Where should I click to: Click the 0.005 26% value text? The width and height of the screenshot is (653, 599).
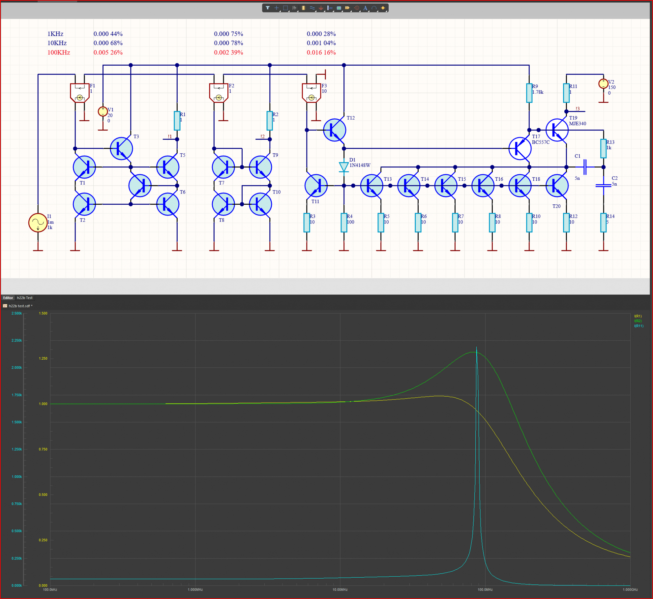[x=108, y=53]
